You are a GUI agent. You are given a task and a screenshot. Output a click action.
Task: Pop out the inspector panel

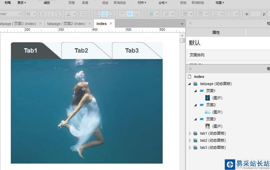pos(190,23)
